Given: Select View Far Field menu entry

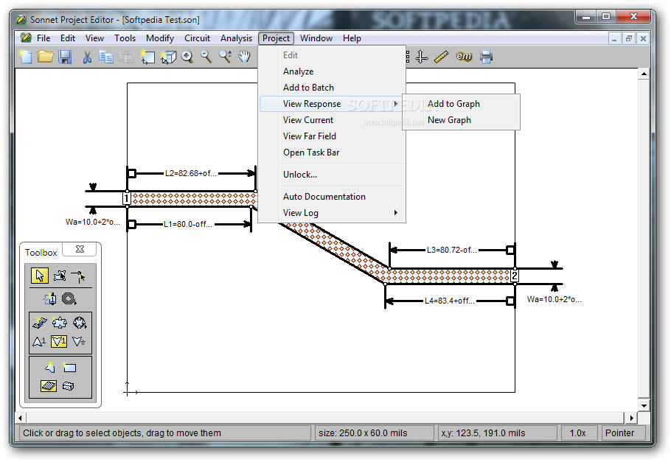Looking at the screenshot, I should [333, 136].
